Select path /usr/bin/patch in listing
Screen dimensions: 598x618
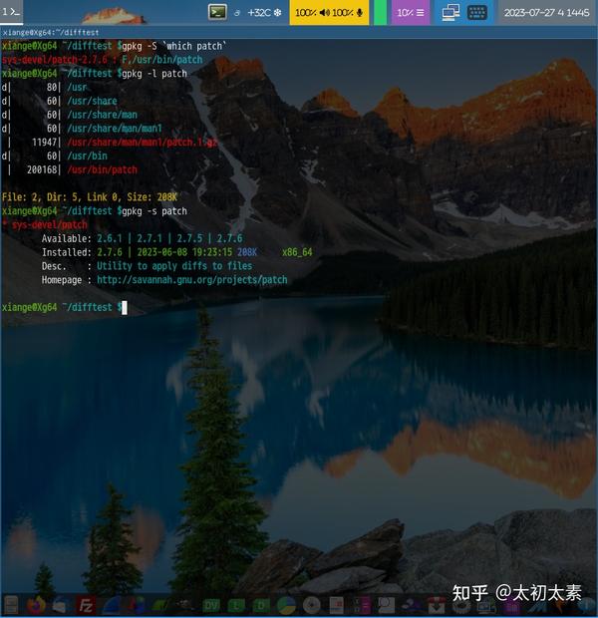click(102, 169)
